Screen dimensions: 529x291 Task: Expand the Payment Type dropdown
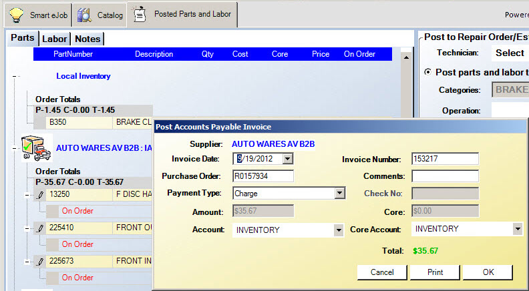coord(339,194)
